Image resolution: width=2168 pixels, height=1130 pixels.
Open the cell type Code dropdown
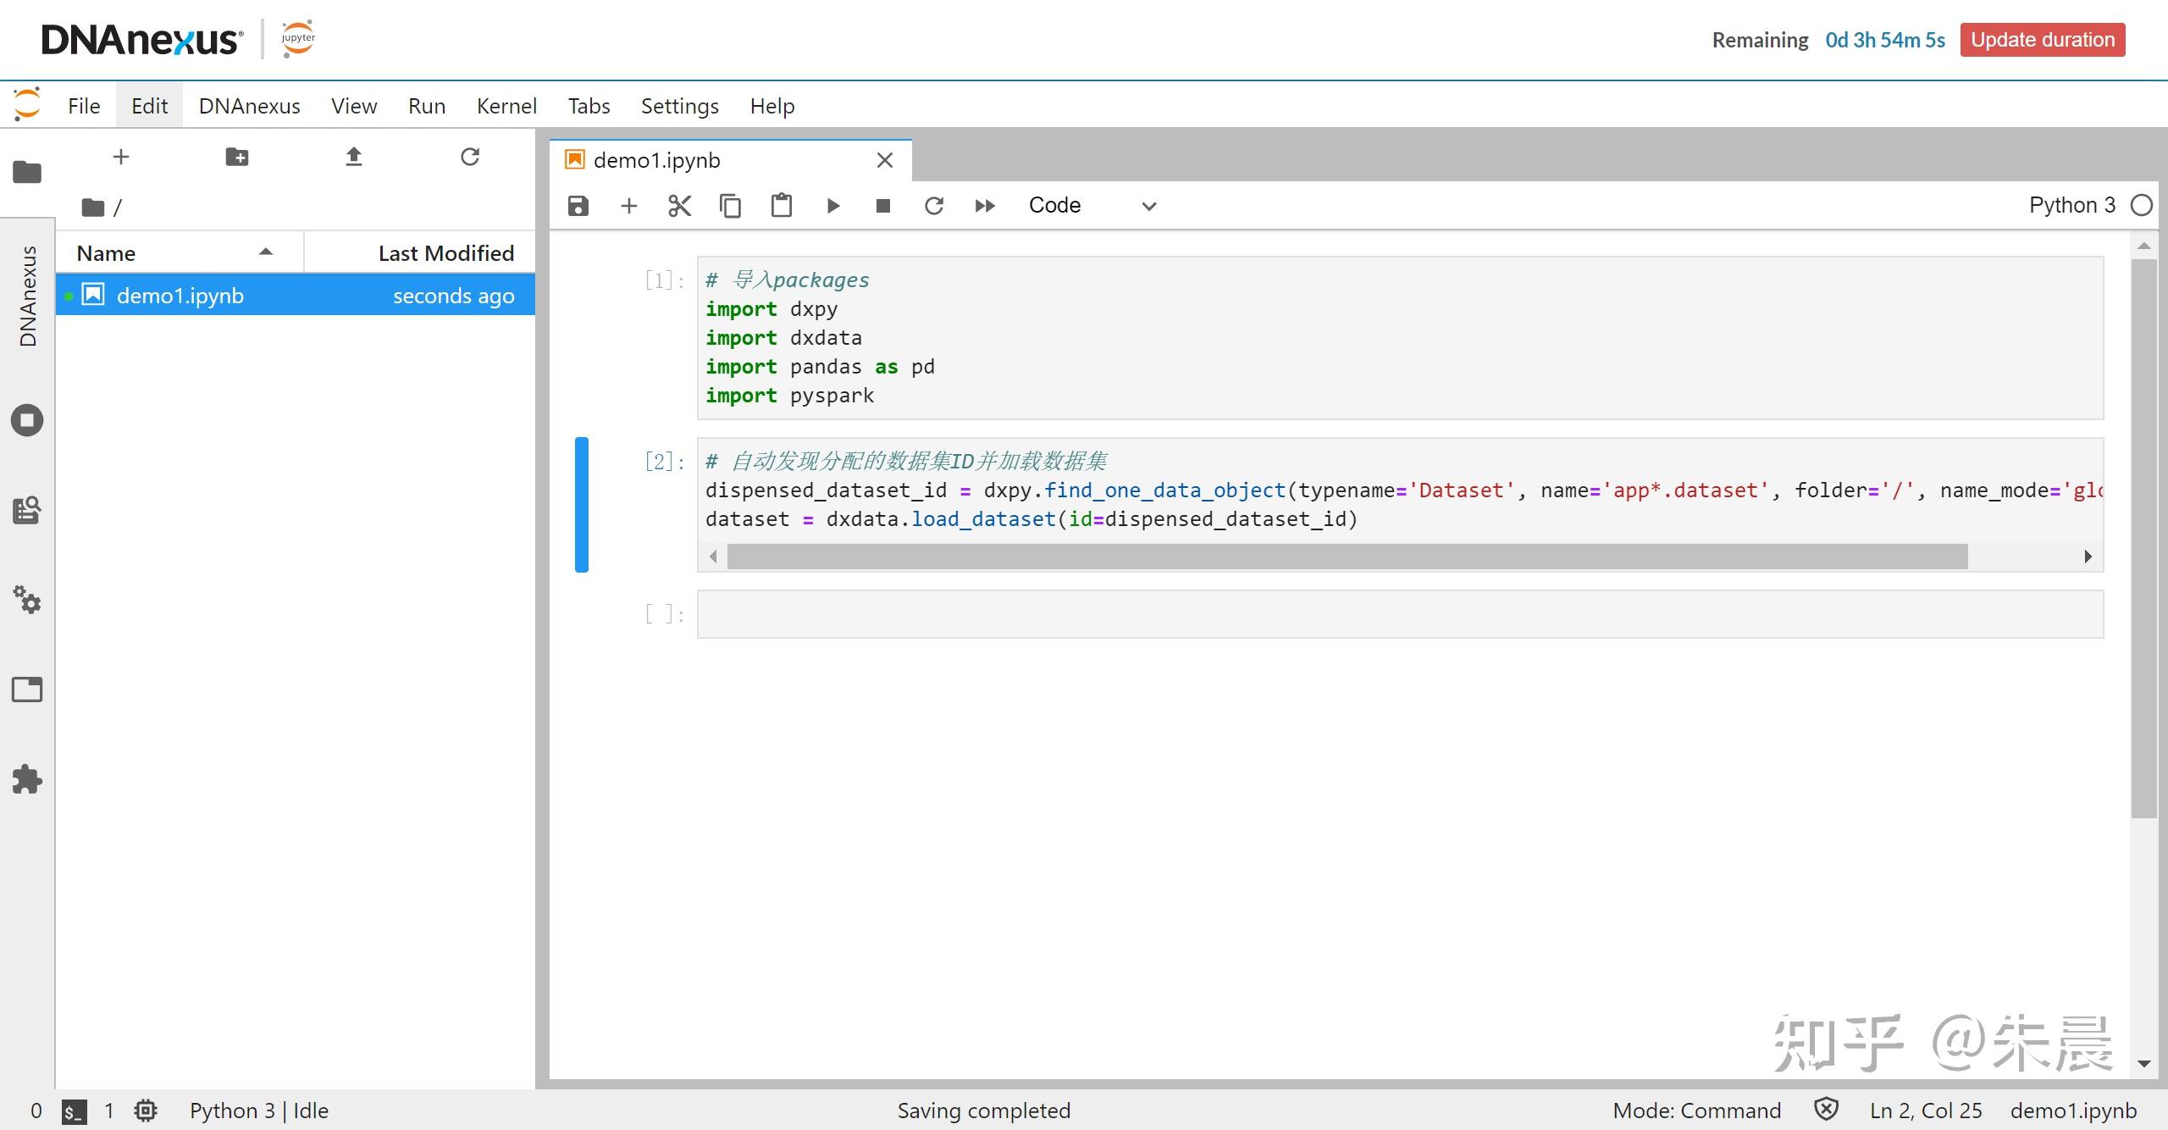click(1092, 206)
